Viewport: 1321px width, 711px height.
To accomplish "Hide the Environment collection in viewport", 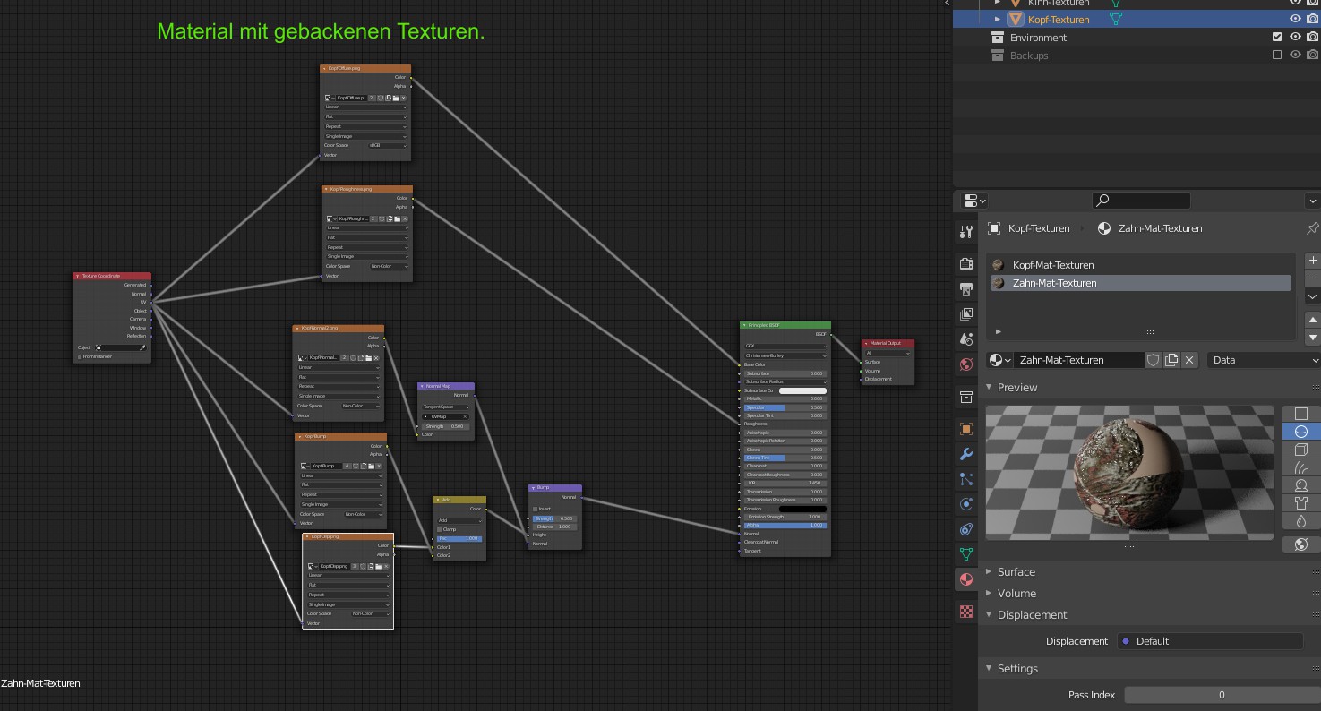I will (x=1295, y=38).
